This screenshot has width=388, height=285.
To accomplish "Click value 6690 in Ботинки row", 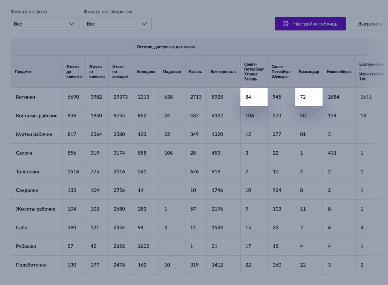I will point(73,97).
